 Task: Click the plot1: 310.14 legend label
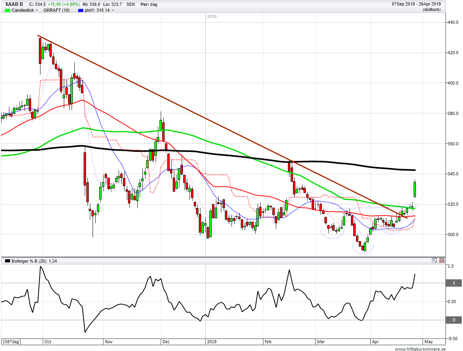(x=97, y=10)
